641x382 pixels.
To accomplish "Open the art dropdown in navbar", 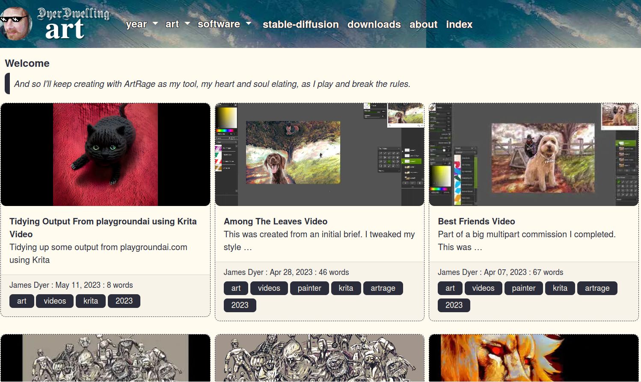I will coord(177,24).
